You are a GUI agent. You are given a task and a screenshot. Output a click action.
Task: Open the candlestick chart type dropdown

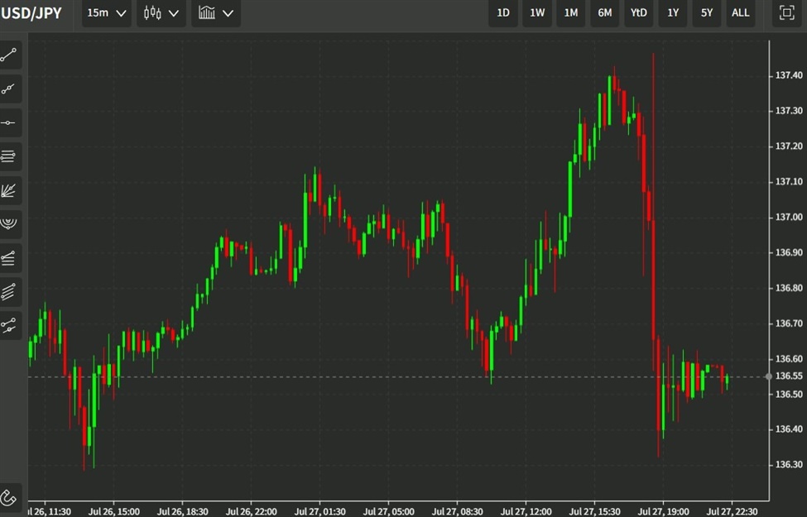click(161, 13)
